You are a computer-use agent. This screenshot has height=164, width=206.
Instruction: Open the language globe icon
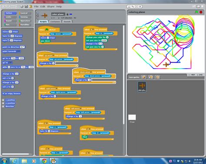tap(22, 6)
